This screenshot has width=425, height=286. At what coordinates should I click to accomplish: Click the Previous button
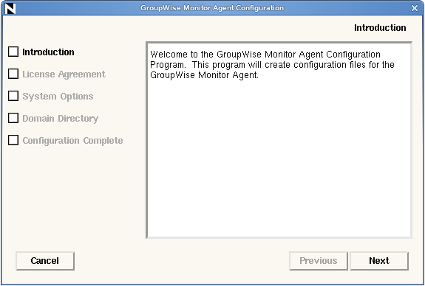click(x=319, y=261)
